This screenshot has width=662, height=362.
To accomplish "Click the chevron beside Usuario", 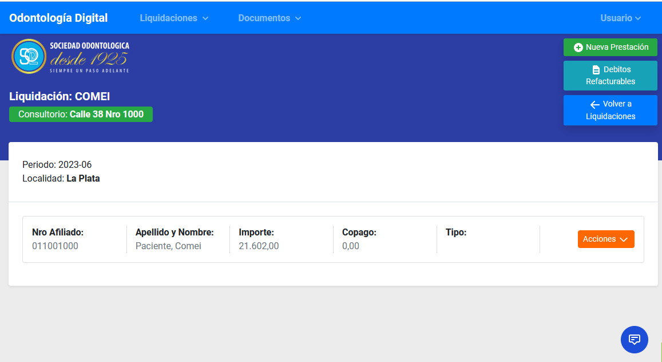I will [638, 18].
